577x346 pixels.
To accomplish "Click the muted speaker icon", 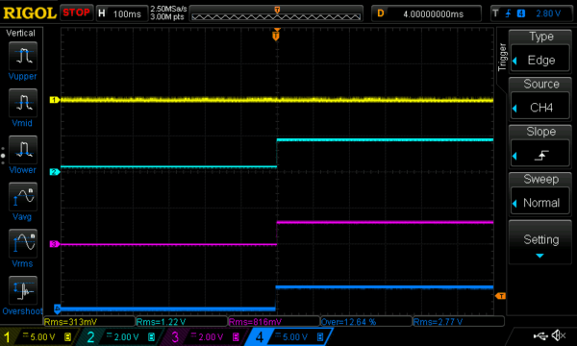I will tap(559, 335).
